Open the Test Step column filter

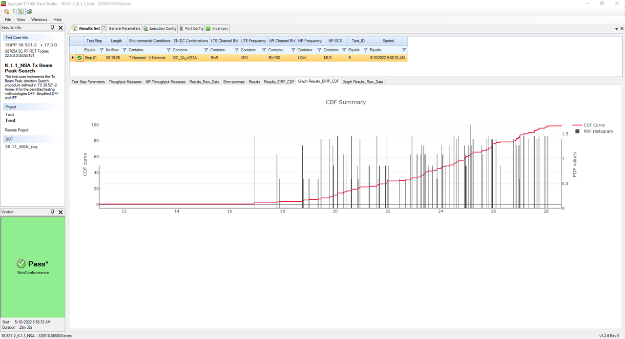click(x=101, y=50)
